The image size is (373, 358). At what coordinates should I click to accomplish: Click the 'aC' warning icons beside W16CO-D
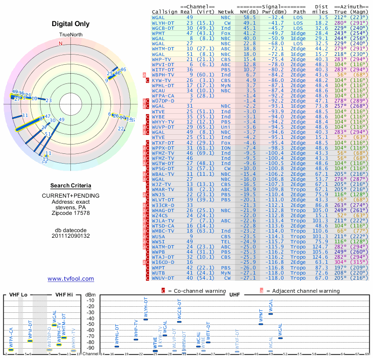(x=146, y=262)
